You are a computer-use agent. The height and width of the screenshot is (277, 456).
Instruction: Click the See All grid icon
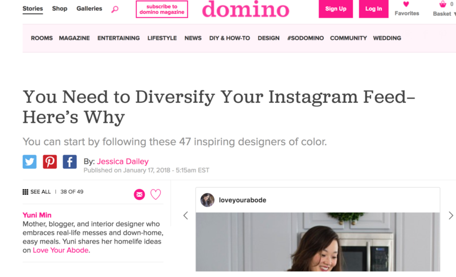tap(26, 192)
